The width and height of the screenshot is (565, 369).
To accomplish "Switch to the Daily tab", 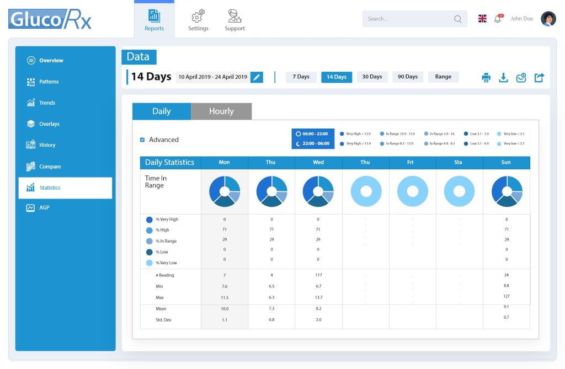I will (162, 111).
